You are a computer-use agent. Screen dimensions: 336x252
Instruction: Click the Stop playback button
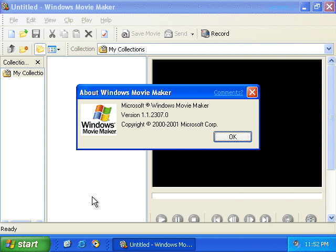(194, 218)
